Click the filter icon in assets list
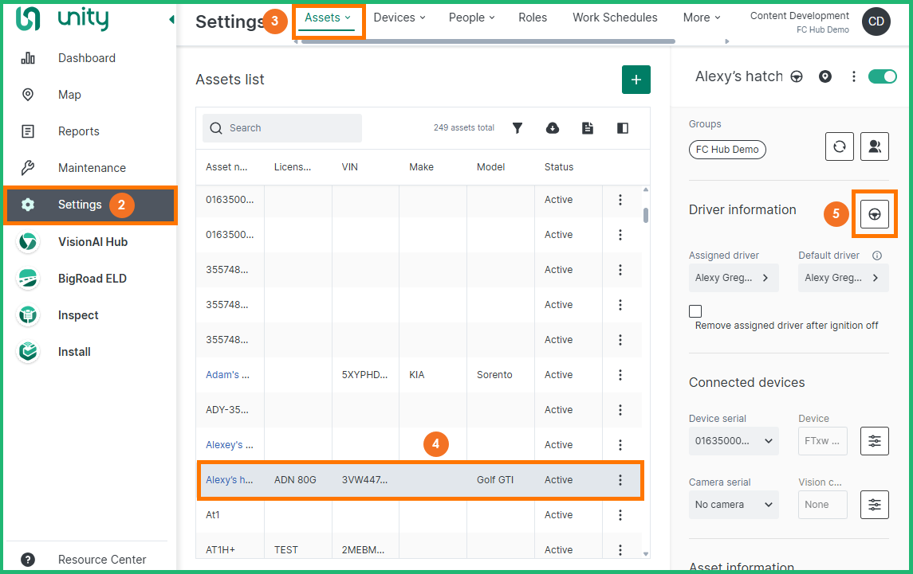This screenshot has height=574, width=913. (517, 128)
